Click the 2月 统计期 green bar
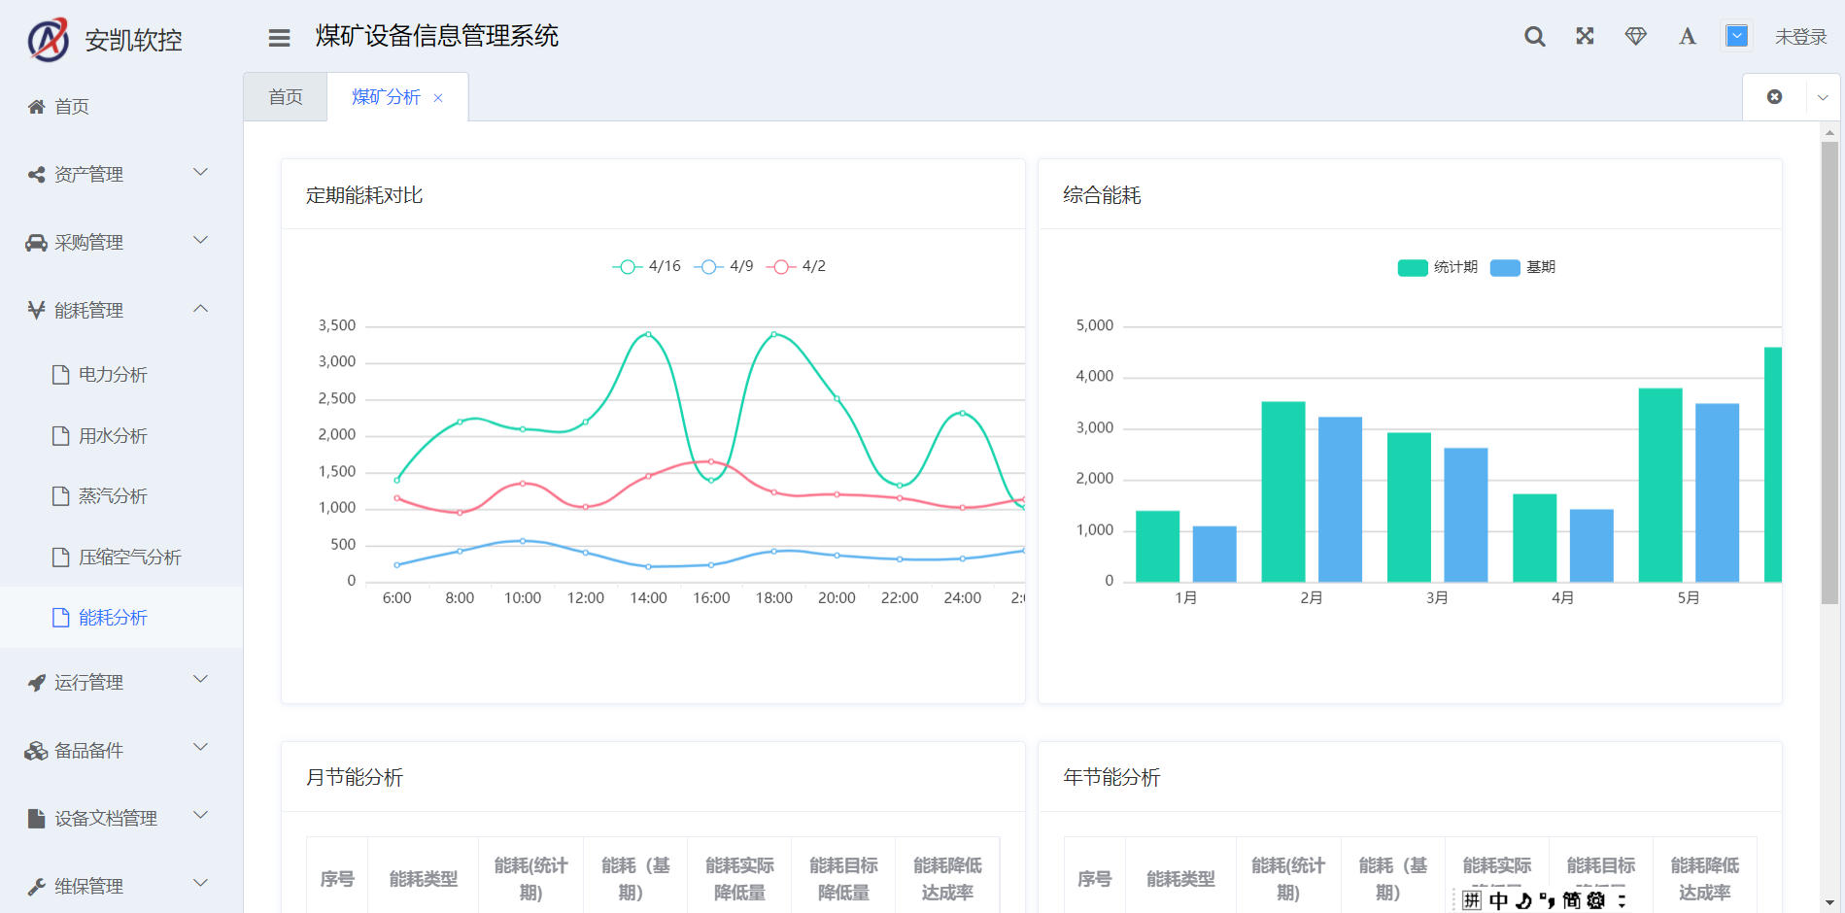This screenshot has width=1845, height=913. click(x=1282, y=491)
